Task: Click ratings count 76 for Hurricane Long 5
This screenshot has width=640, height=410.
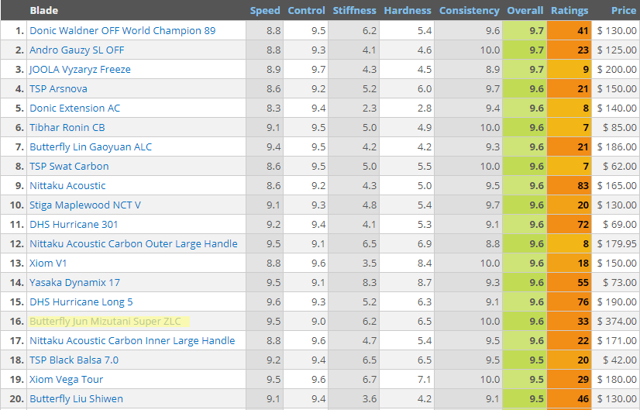Action: point(583,302)
